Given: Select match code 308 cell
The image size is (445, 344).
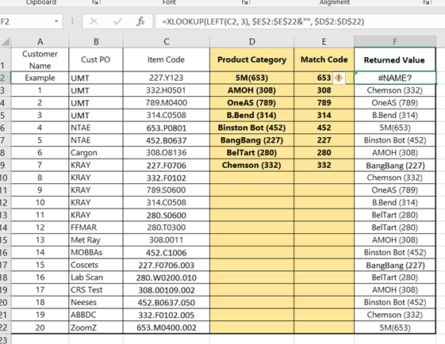Looking at the screenshot, I should [324, 90].
